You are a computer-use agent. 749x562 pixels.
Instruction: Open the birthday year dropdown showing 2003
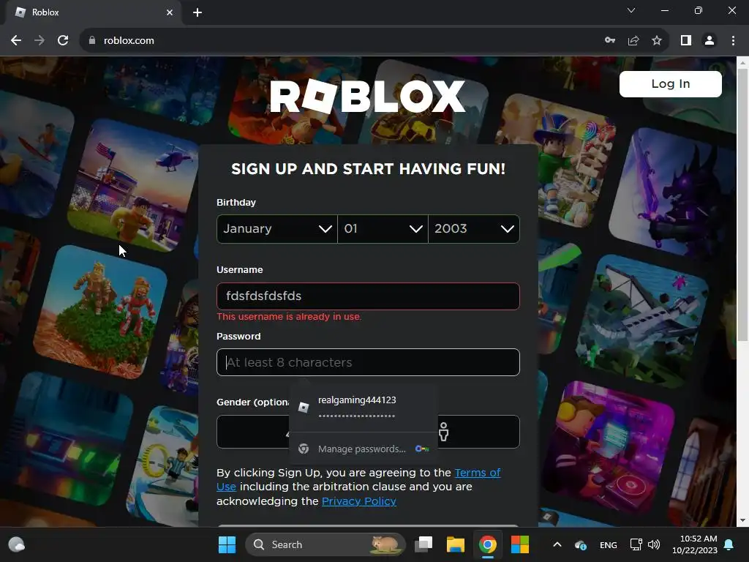click(474, 229)
